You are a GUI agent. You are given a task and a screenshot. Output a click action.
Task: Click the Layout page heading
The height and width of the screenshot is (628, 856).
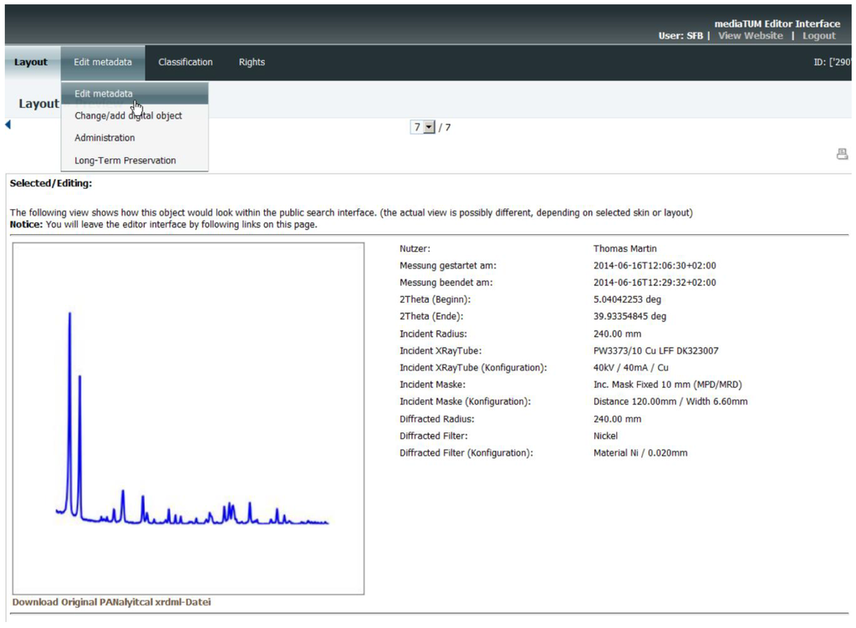[x=39, y=104]
